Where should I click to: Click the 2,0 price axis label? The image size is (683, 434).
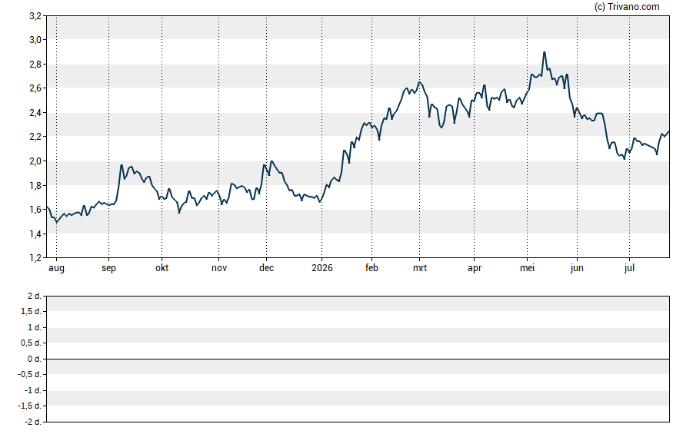pyautogui.click(x=35, y=161)
